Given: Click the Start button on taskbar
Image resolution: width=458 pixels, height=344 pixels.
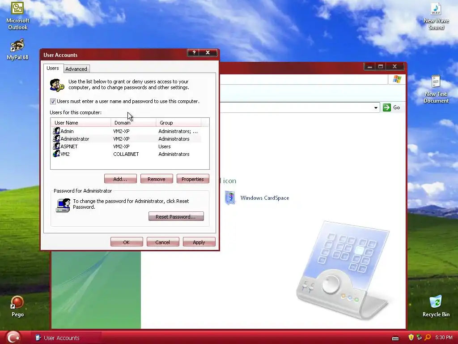Looking at the screenshot, I should pos(13,338).
